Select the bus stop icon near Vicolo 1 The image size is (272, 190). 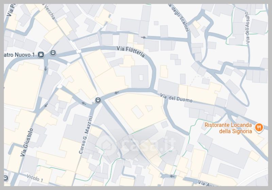5,178
